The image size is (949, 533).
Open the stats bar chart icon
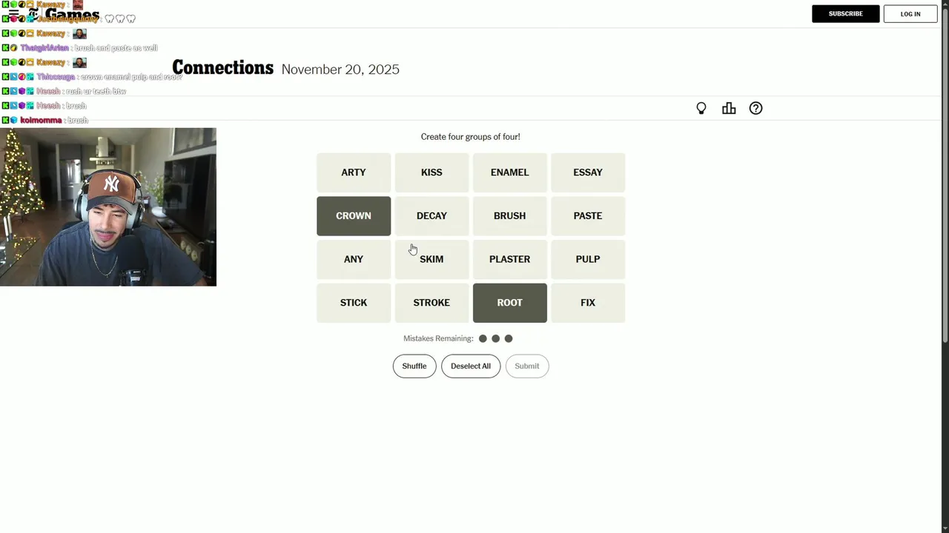pyautogui.click(x=729, y=109)
